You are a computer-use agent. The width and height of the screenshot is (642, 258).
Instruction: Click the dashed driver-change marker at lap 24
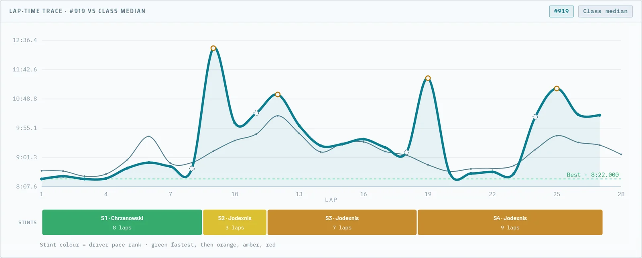535,117
